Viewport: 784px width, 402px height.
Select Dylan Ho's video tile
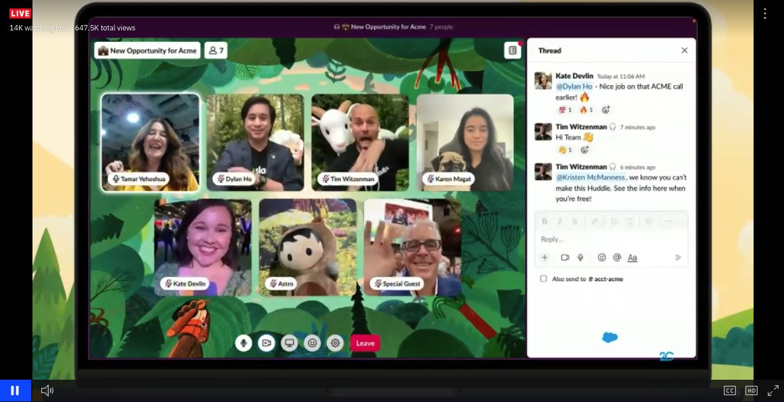256,143
